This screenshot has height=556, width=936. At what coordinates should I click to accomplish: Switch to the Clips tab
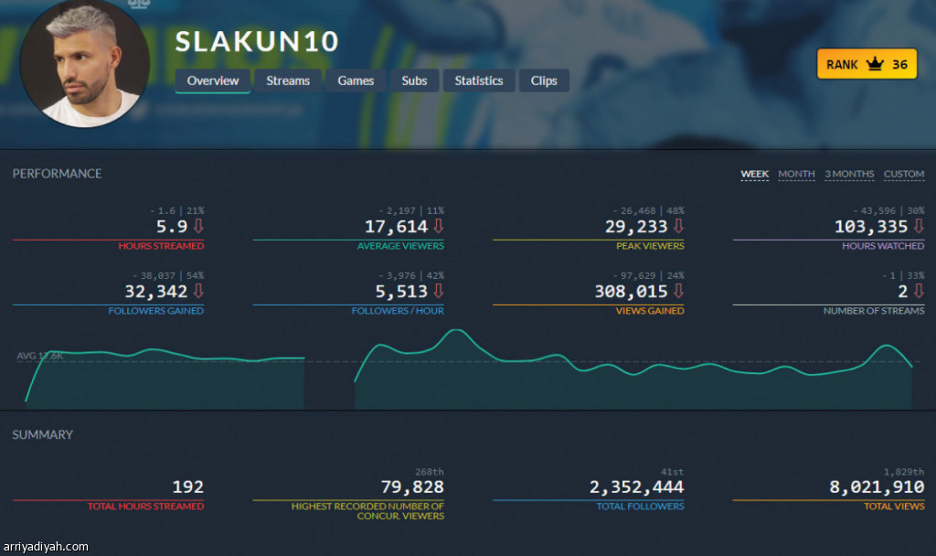point(544,80)
